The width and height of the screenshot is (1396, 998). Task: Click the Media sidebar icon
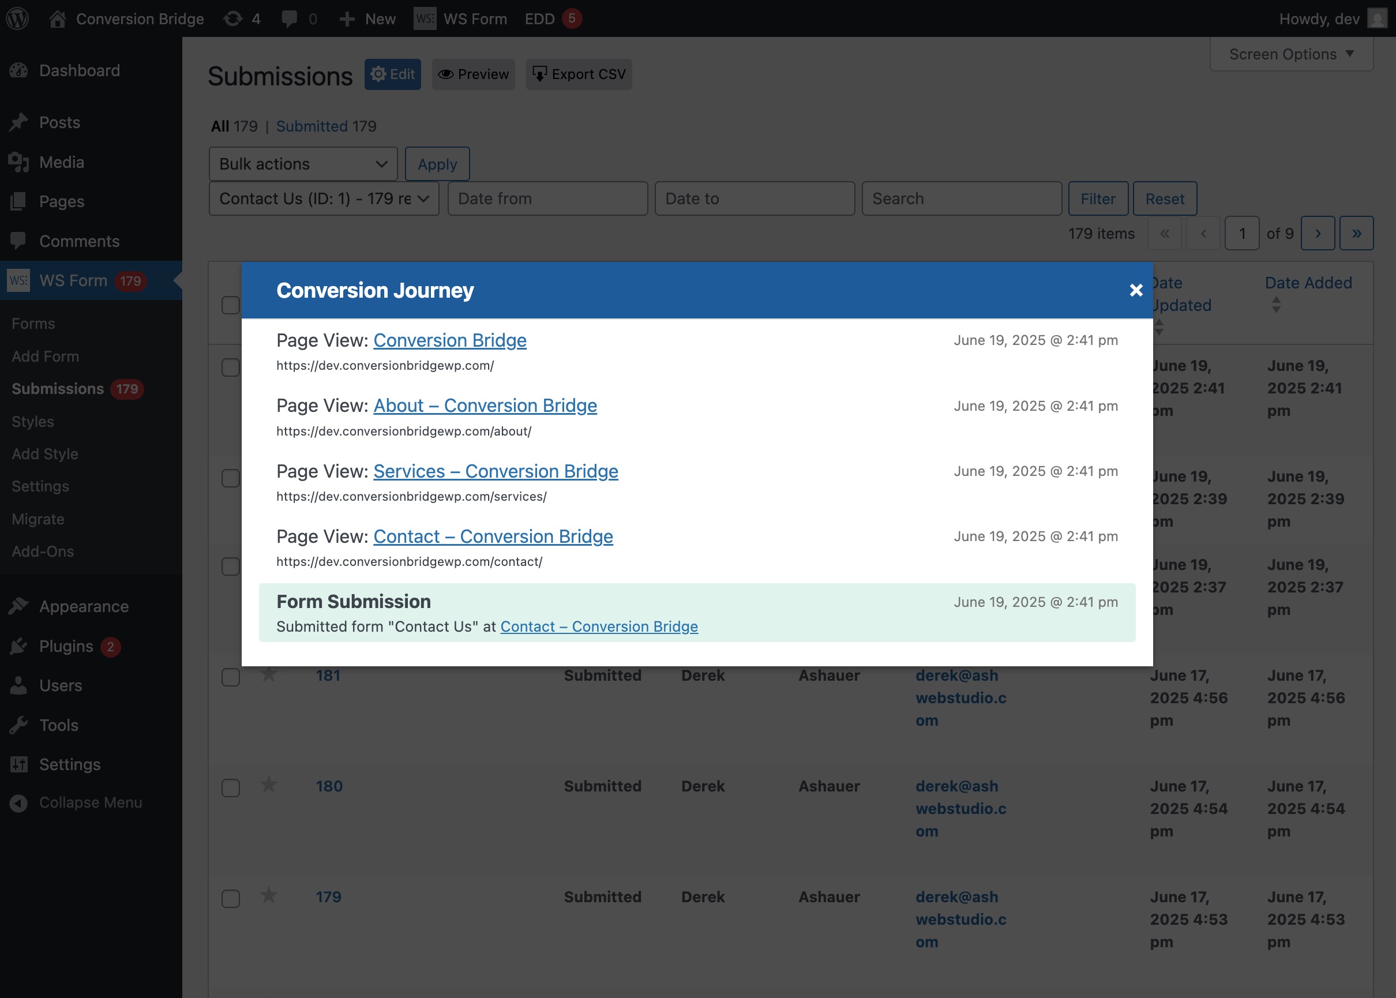point(18,162)
